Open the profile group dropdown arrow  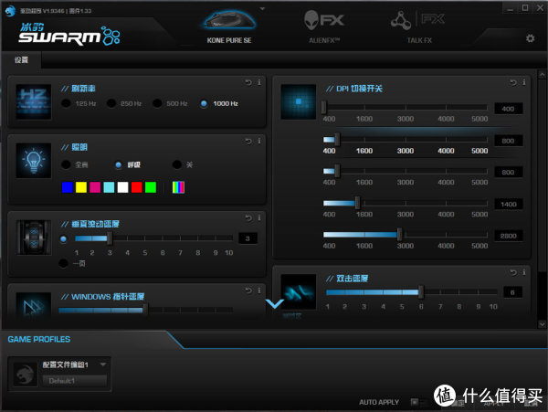tap(103, 364)
